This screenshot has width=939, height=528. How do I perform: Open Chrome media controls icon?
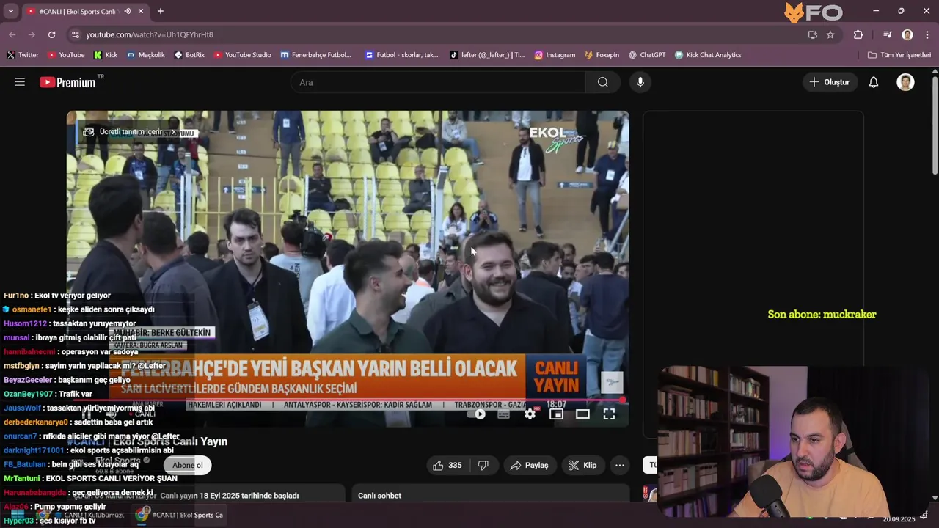[x=888, y=34]
